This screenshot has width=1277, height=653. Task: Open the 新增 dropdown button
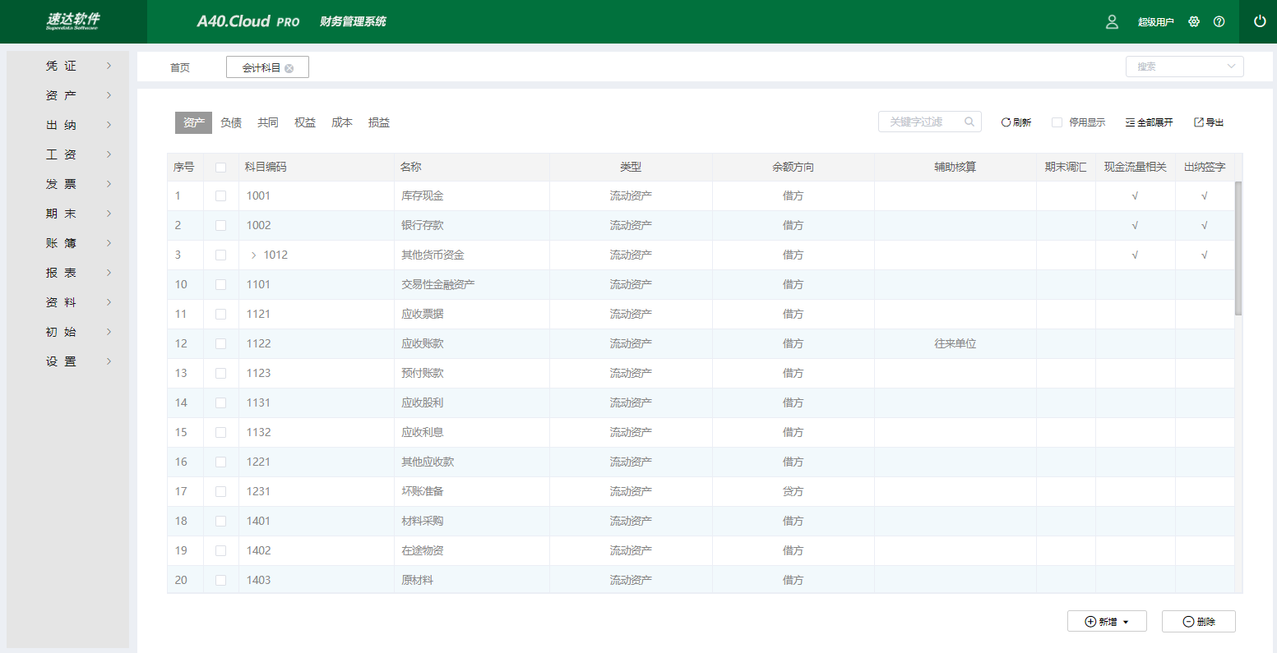[x=1107, y=622]
